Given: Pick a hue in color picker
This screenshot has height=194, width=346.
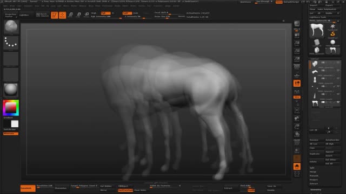Looking at the screenshot, I should [11, 108].
